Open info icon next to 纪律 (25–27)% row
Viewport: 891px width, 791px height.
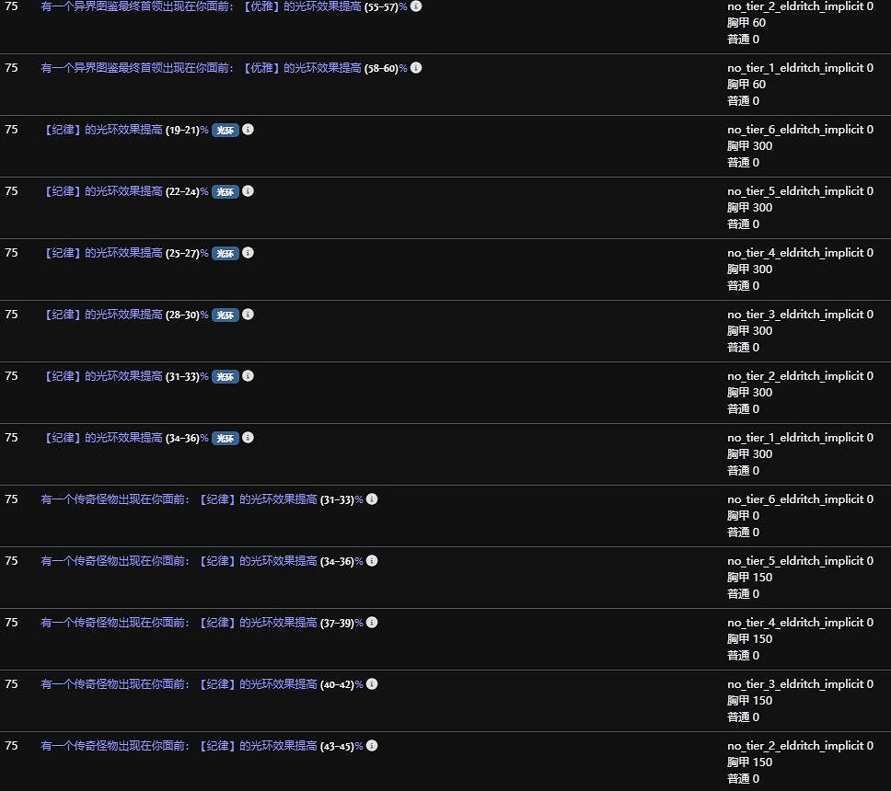pyautogui.click(x=248, y=253)
